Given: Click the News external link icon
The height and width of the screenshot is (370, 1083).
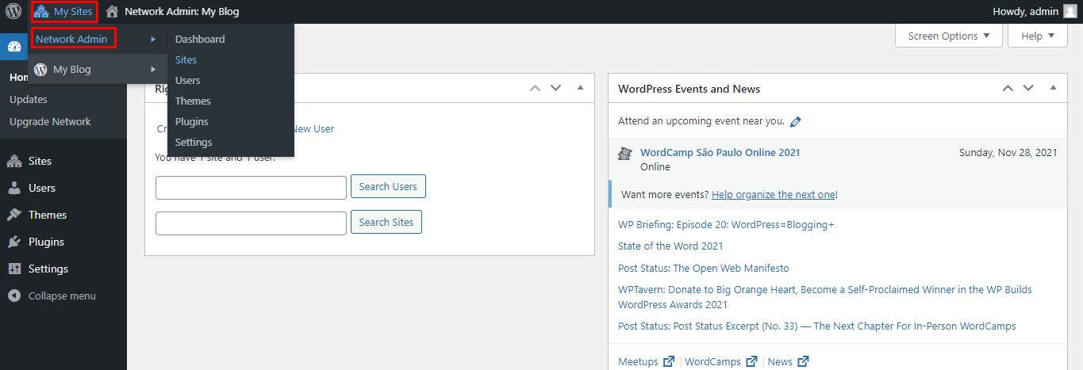Looking at the screenshot, I should [x=802, y=361].
